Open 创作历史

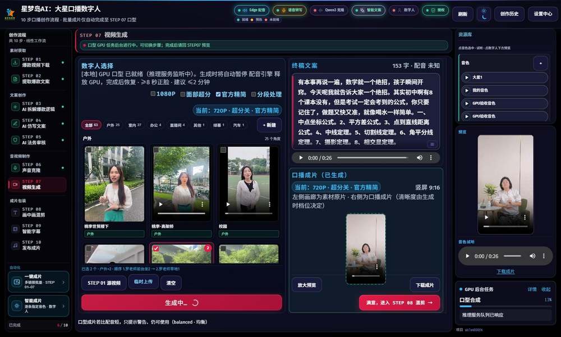pyautogui.click(x=509, y=14)
